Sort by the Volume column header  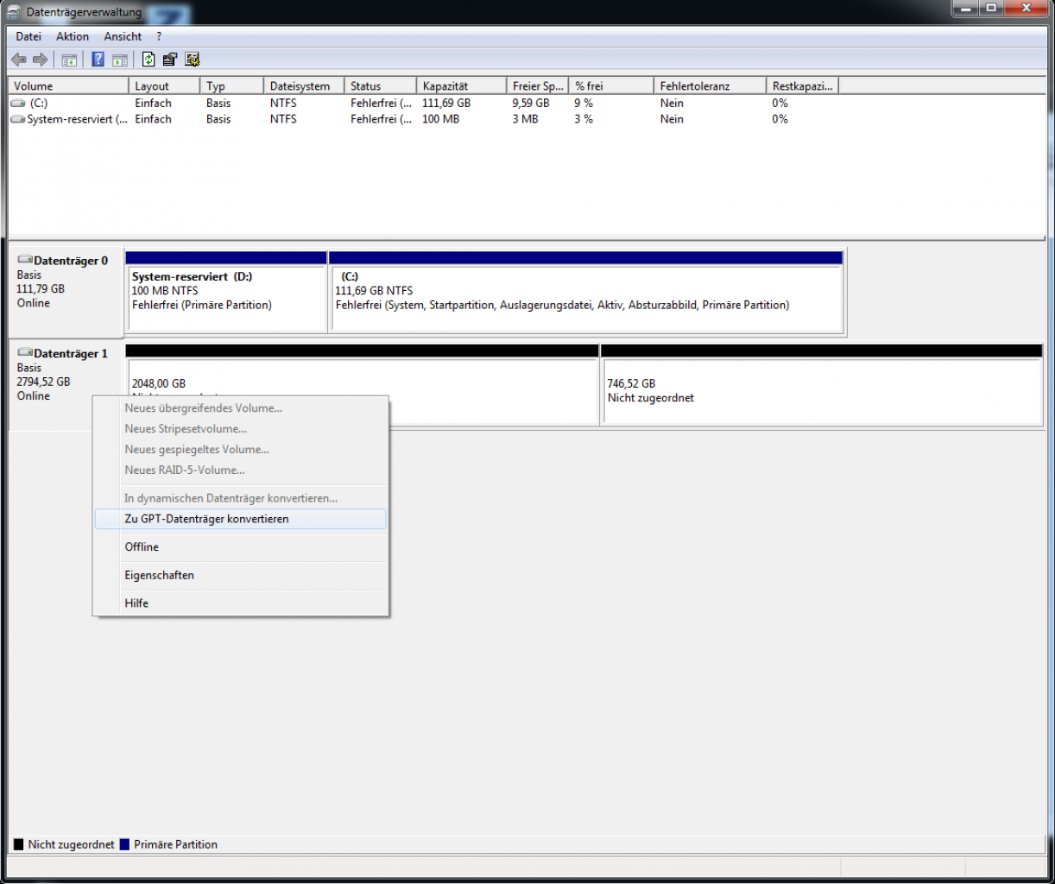click(x=68, y=85)
